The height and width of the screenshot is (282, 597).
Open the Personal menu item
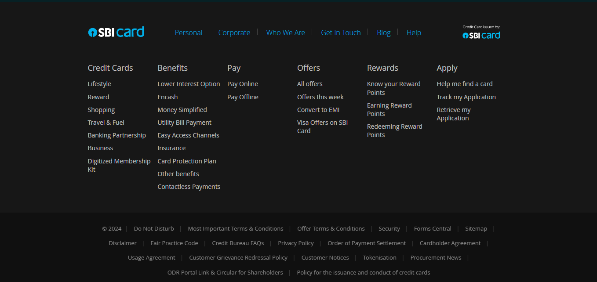pos(189,33)
